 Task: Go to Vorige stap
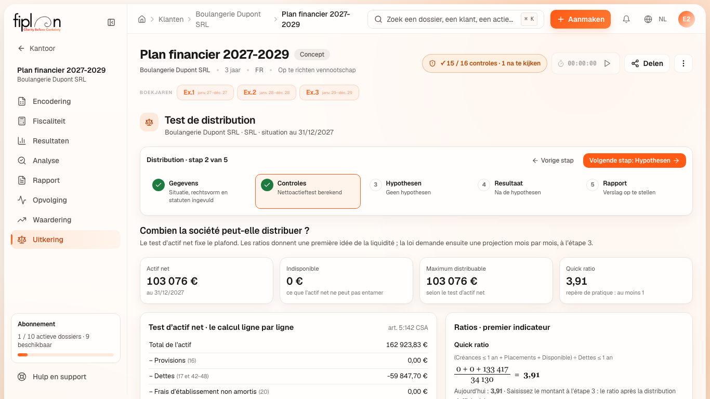[553, 161]
